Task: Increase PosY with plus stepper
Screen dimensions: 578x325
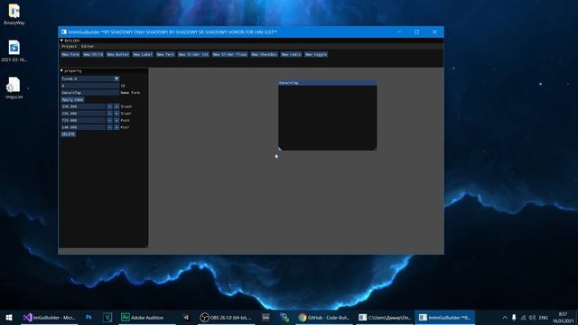Action: (x=117, y=127)
